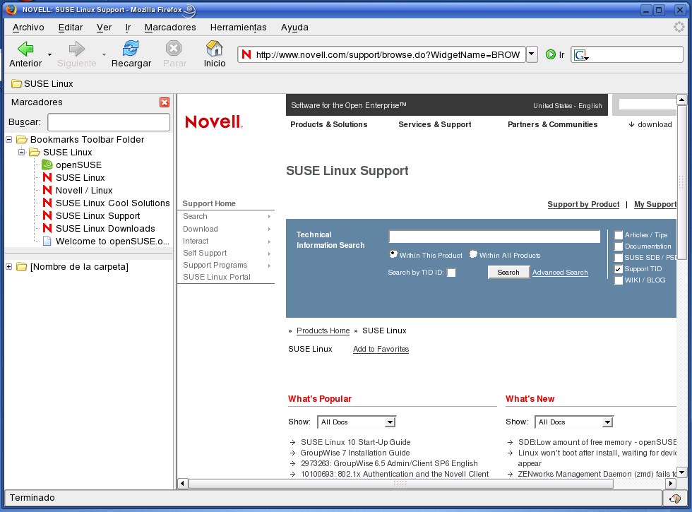Open the Inicio home icon
This screenshot has width=692, height=512.
tap(215, 54)
